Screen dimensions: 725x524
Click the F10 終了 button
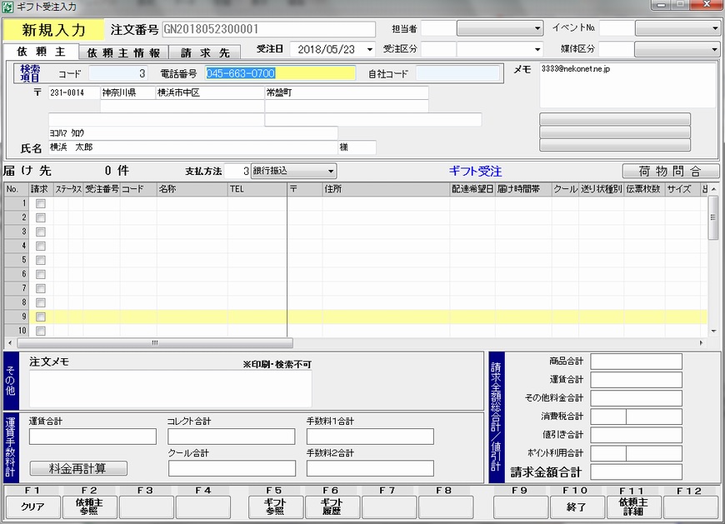(577, 507)
